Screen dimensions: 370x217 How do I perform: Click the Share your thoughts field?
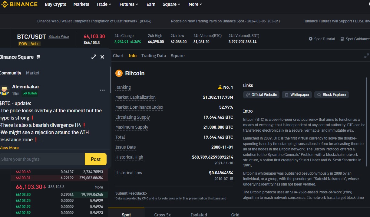tap(42, 159)
